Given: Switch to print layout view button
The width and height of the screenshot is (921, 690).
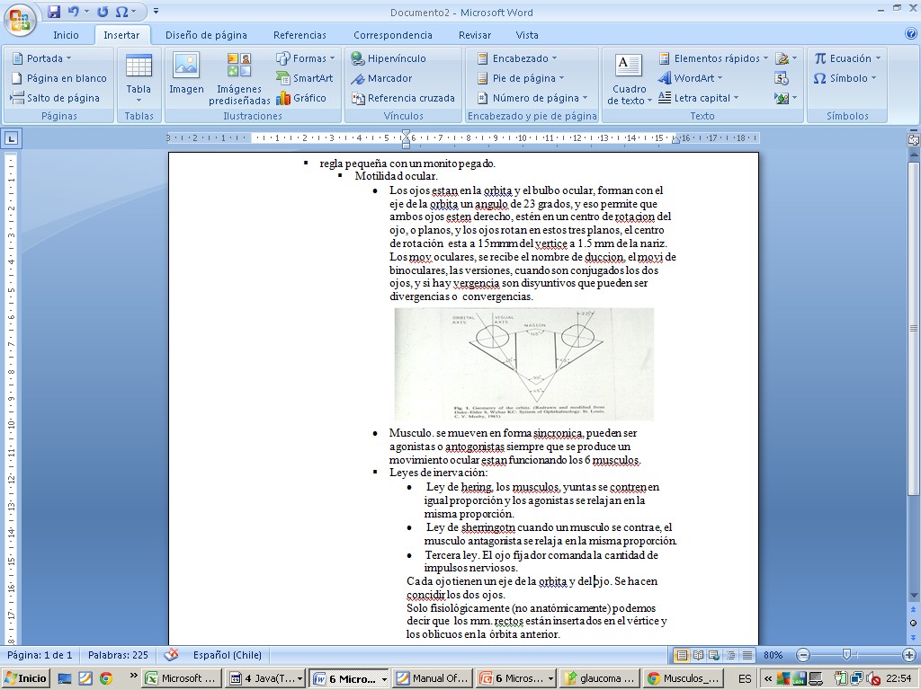Looking at the screenshot, I should tap(682, 655).
